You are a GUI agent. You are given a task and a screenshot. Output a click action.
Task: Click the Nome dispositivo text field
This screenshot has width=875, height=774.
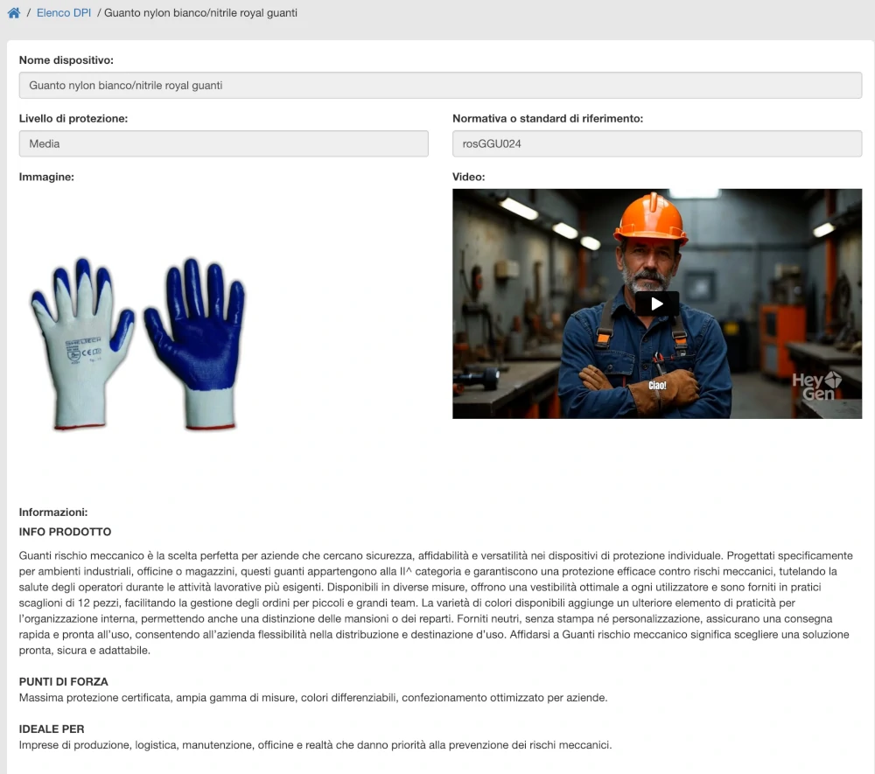coord(440,86)
